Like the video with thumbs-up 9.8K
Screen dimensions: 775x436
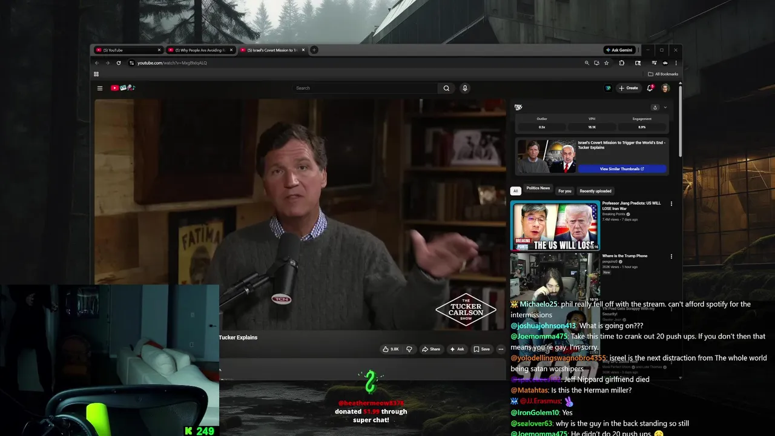(391, 349)
